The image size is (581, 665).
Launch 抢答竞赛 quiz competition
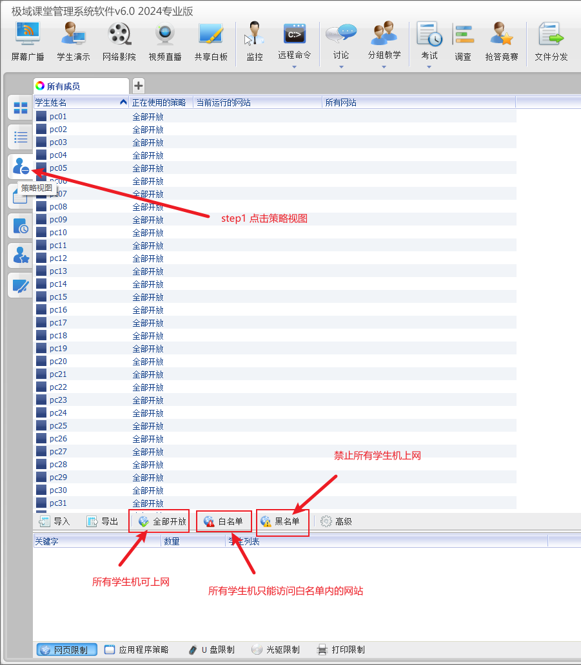tap(502, 41)
